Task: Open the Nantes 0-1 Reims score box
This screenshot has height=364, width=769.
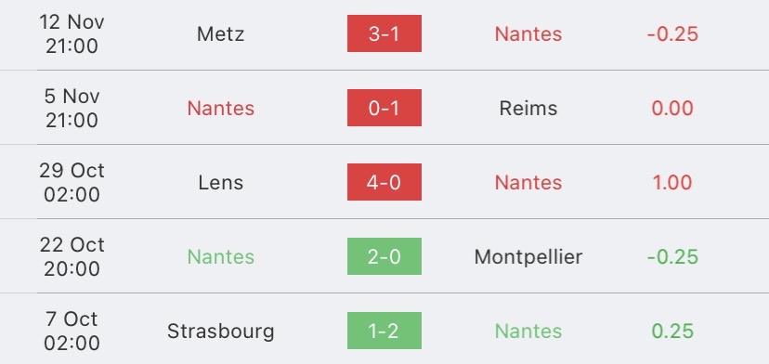Action: click(x=384, y=108)
